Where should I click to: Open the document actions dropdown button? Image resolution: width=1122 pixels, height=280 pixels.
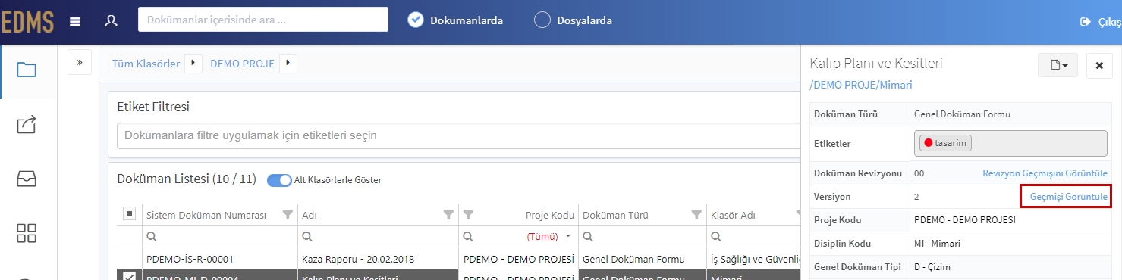point(1058,66)
